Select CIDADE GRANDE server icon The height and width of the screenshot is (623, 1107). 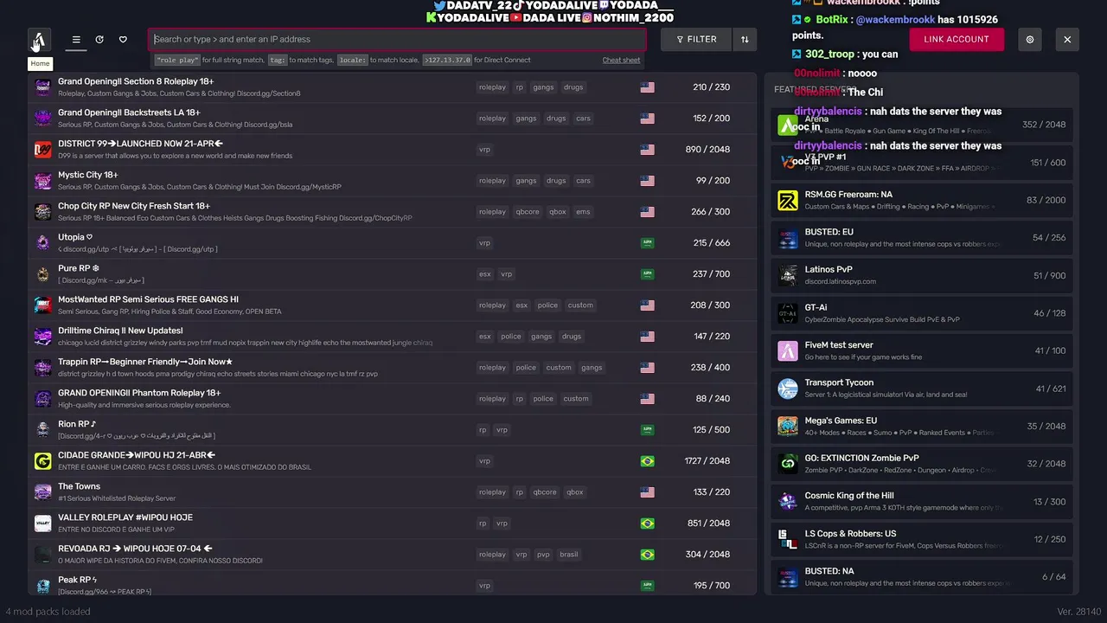42,461
